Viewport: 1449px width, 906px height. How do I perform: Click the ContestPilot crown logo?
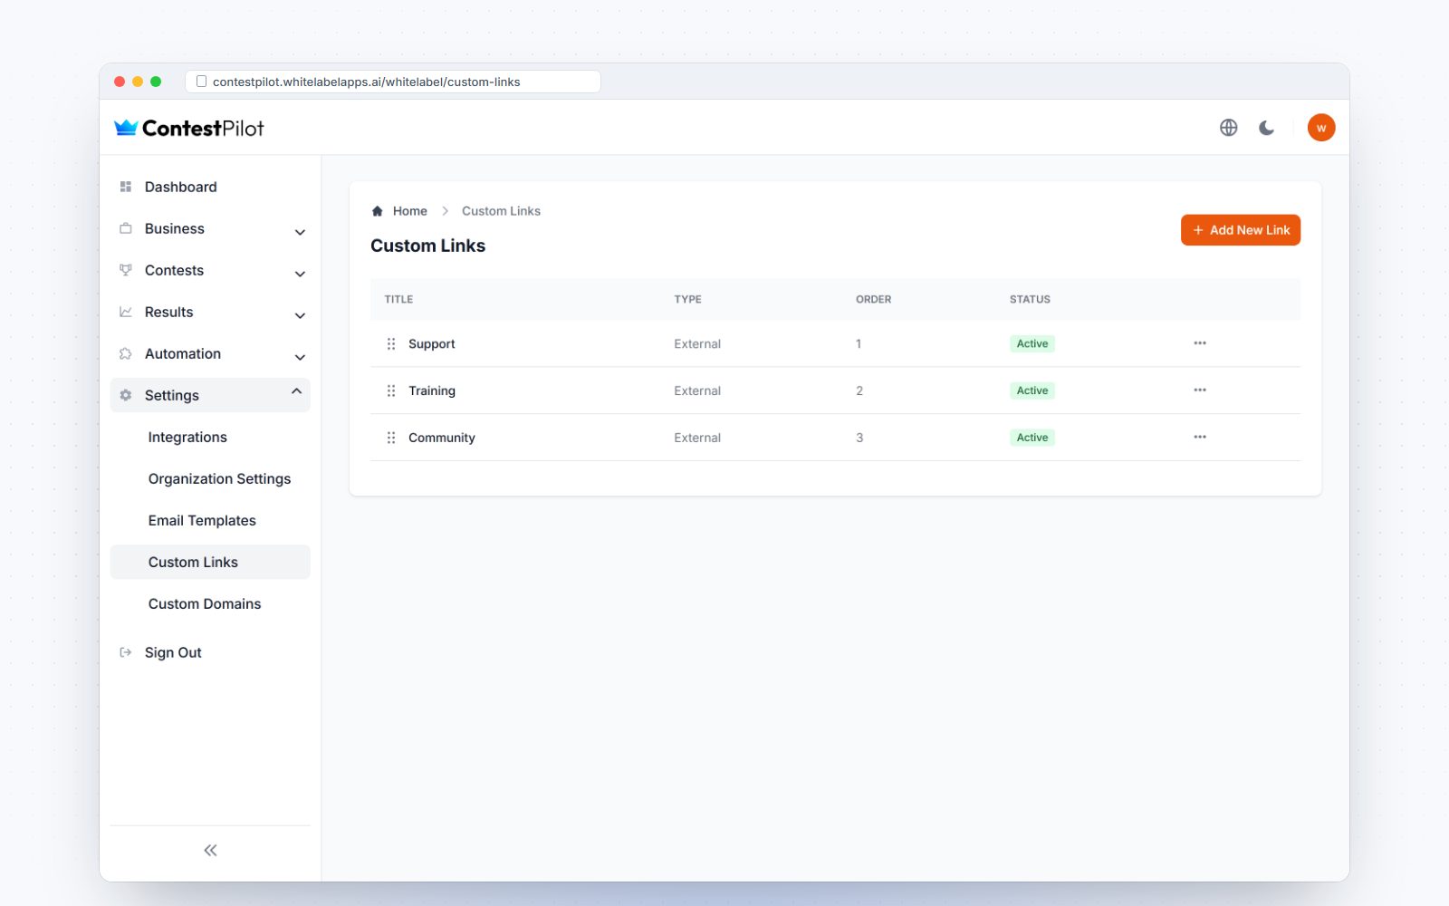pos(126,128)
